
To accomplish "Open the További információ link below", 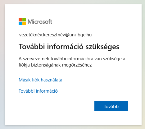I will click(x=38, y=91).
